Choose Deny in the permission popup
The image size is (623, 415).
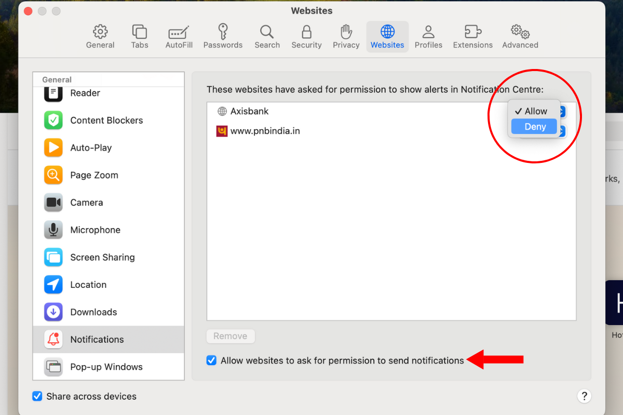point(534,127)
